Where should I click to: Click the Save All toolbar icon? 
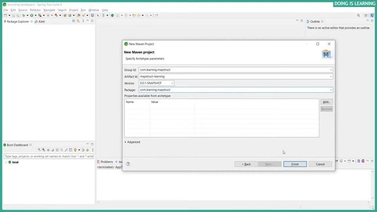click(18, 15)
